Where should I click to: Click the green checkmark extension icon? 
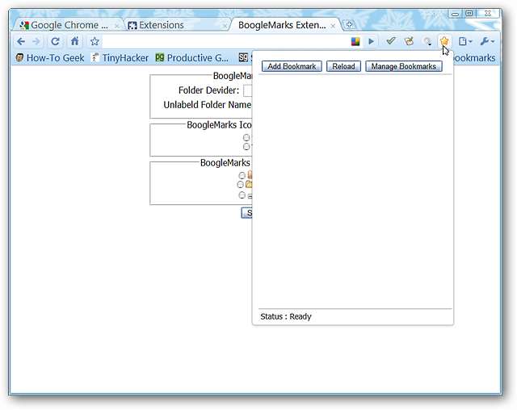pyautogui.click(x=391, y=41)
